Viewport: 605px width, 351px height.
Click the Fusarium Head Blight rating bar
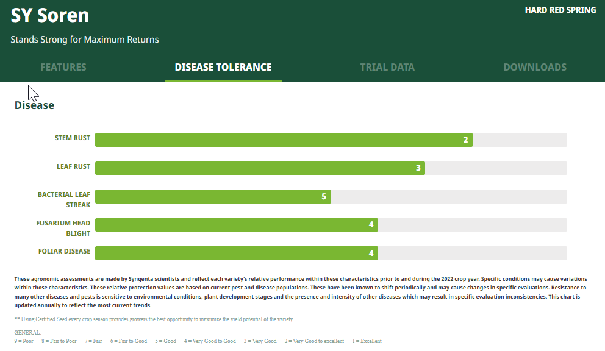coord(331,225)
